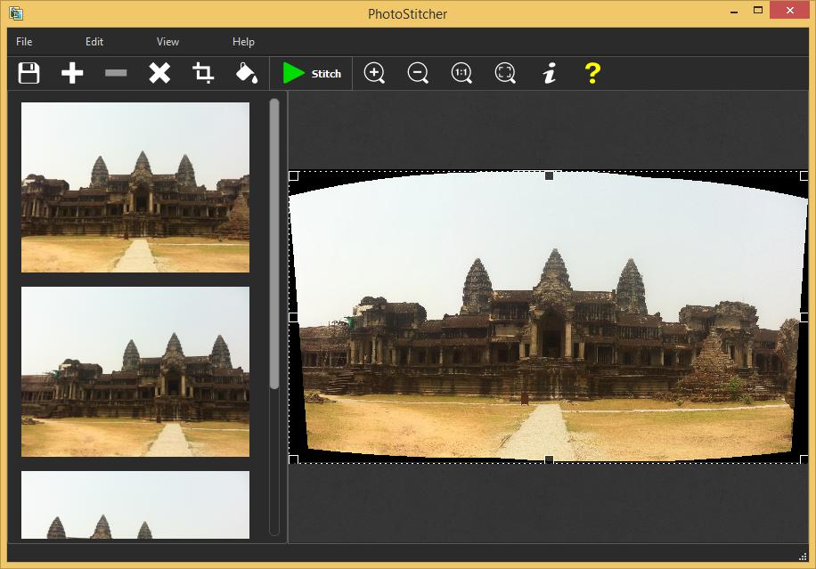Zoom in on the panorama preview
816x569 pixels.
[373, 73]
